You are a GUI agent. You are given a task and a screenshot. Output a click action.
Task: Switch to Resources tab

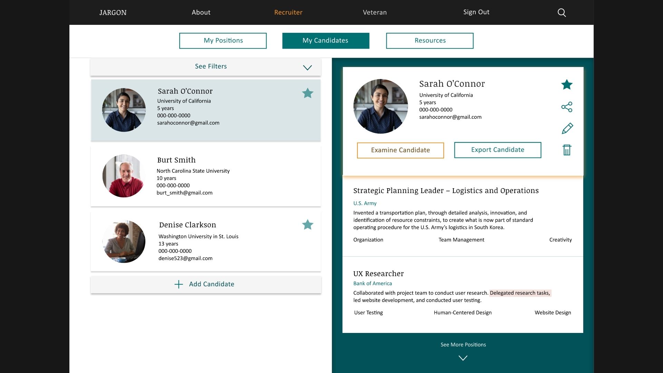[x=430, y=41]
